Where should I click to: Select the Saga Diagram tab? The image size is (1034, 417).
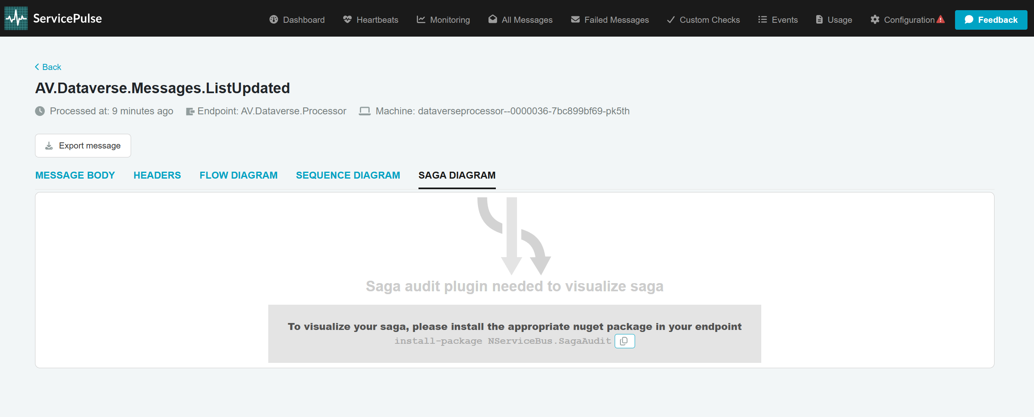point(457,175)
